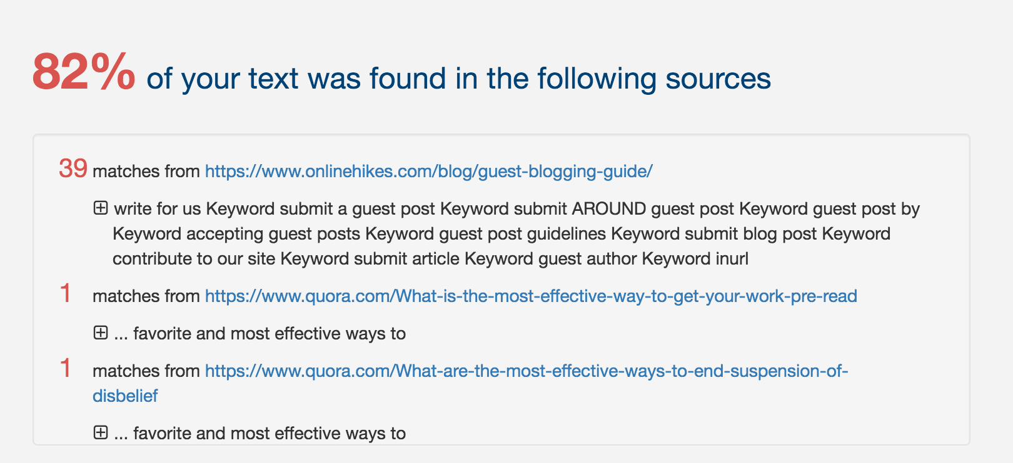
Task: Click 'matches from' label before onlinehikes link
Action: click(x=146, y=172)
